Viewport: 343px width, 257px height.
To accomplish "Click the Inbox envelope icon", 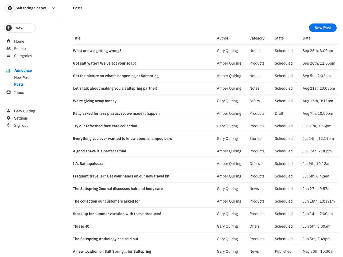I will pos(9,92).
